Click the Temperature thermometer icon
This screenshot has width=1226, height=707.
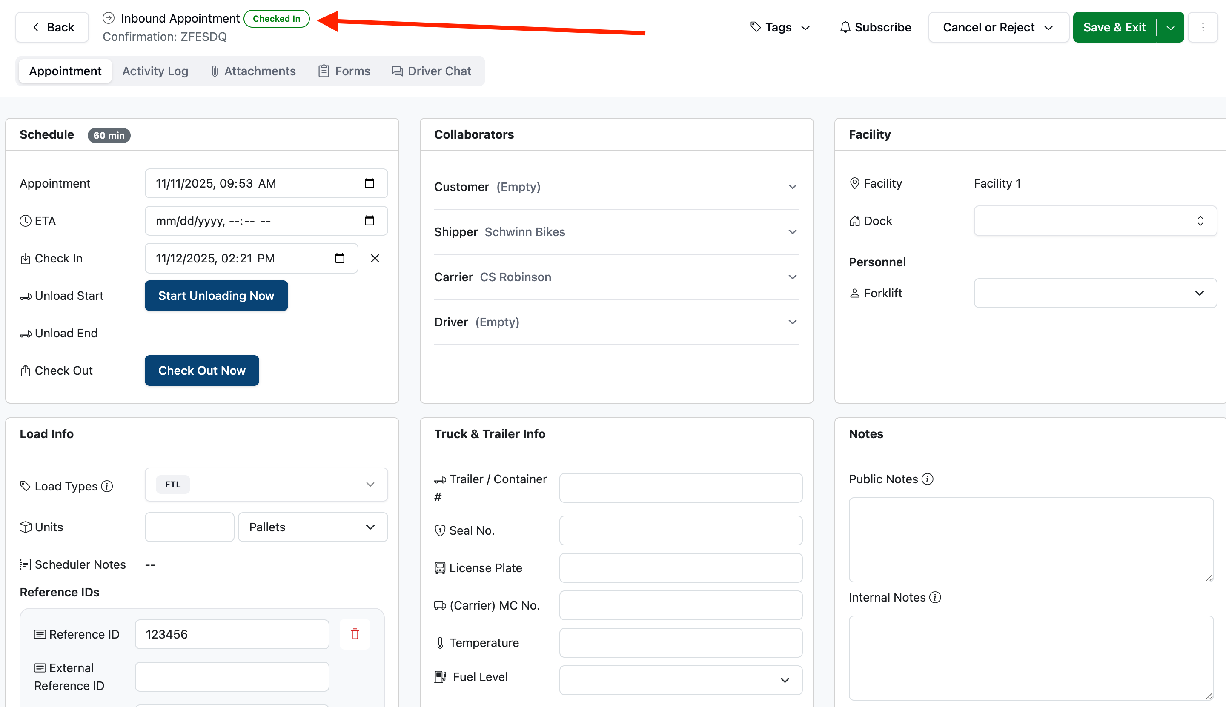[x=440, y=643]
